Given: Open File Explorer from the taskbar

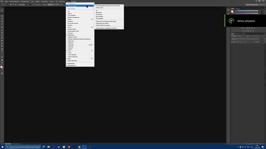Looking at the screenshot, I should pyautogui.click(x=49, y=147).
